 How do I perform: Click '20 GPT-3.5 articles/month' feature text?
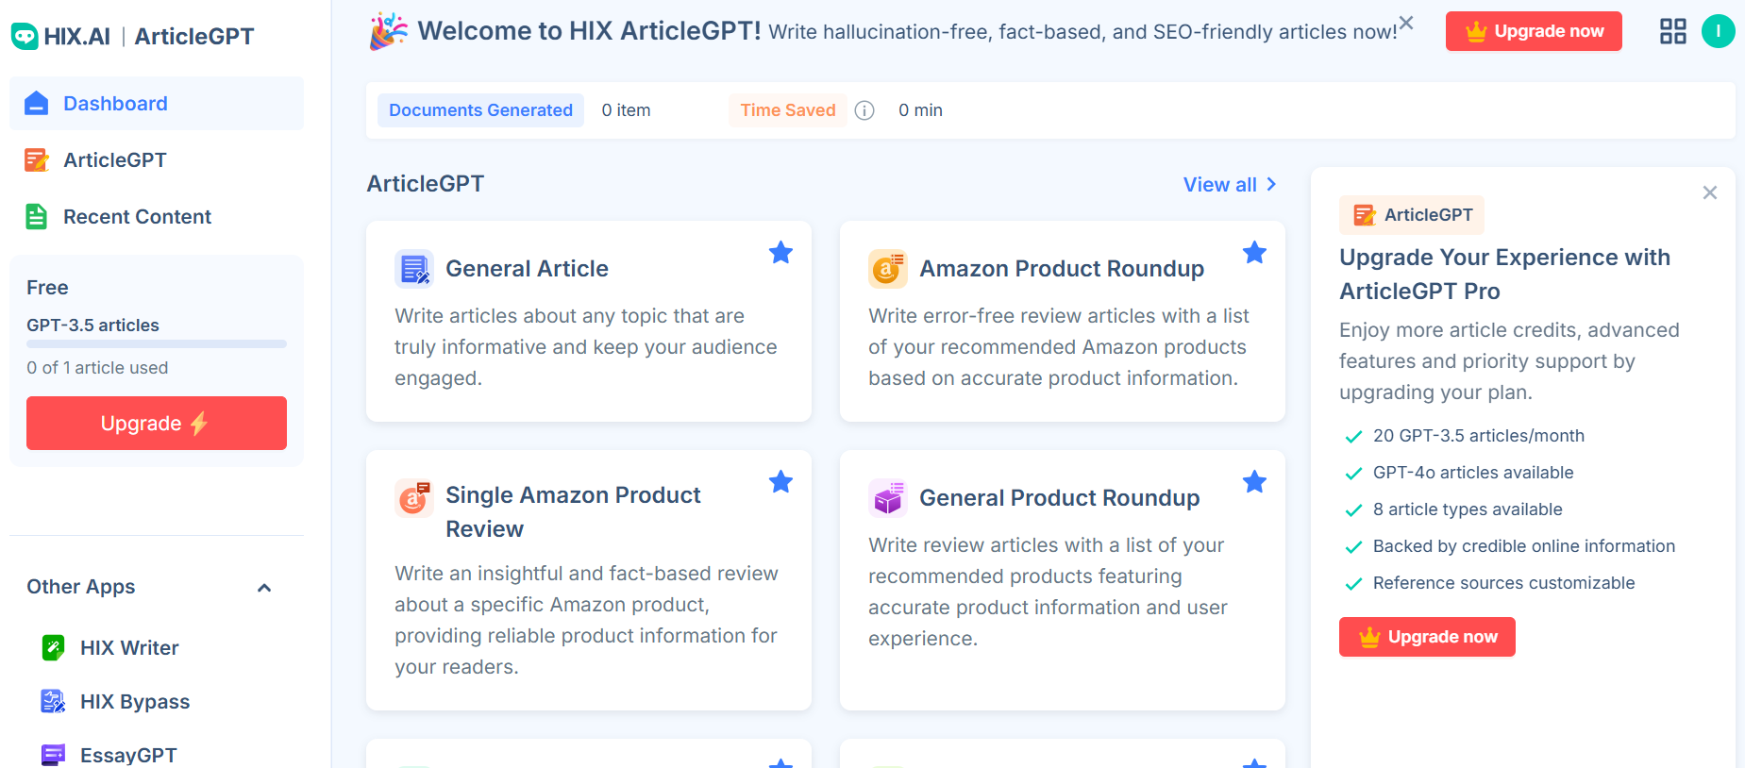1479,436
